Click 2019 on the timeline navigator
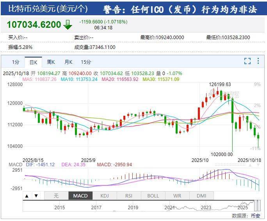Screen dimensions: 267x221 pyautogui.click(x=133, y=208)
